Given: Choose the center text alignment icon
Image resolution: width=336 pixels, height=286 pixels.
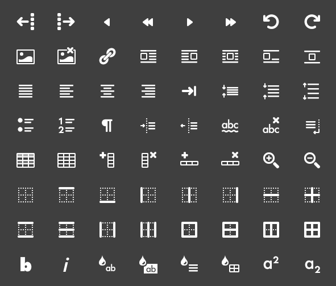Looking at the screenshot, I should tap(107, 91).
